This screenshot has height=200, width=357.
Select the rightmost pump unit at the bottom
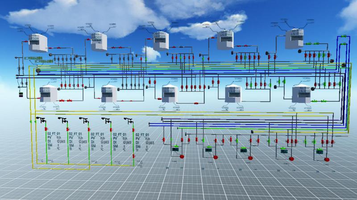(x=319, y=151)
